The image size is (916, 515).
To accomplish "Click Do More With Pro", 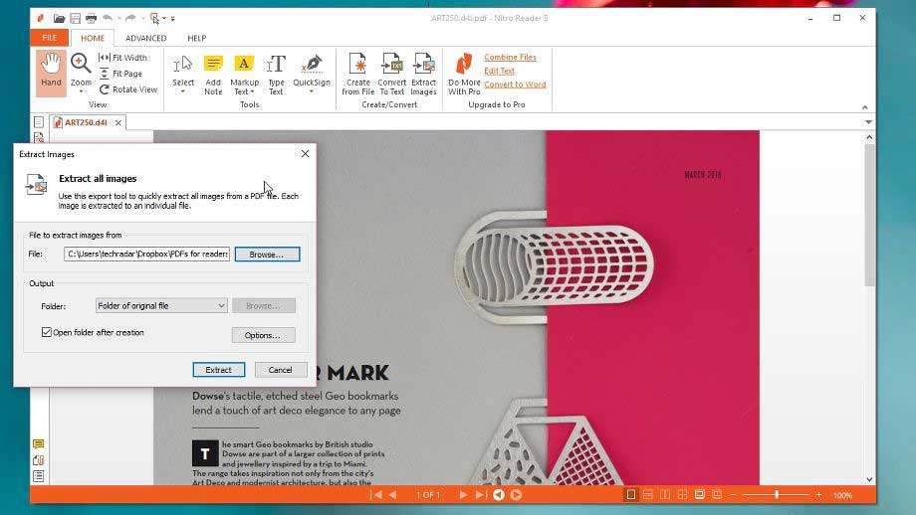I will coord(464,75).
